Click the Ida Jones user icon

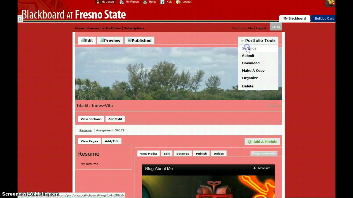[98, 2]
